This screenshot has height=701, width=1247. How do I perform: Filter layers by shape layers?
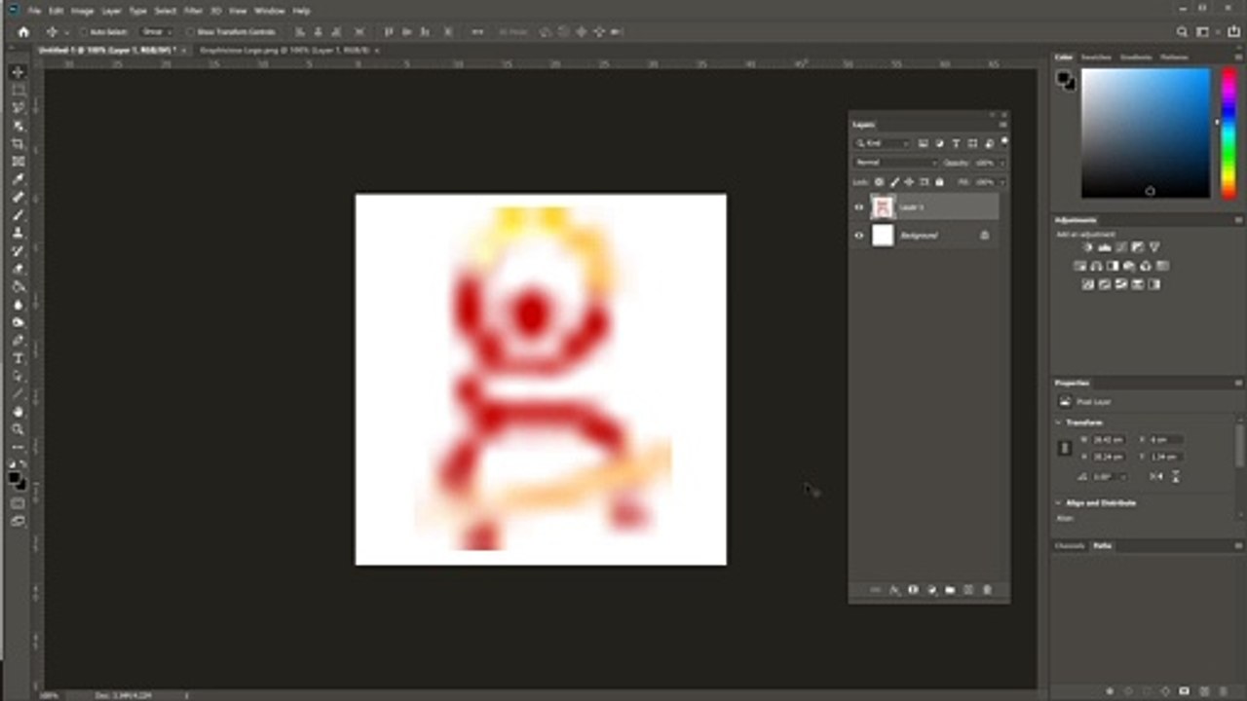point(972,143)
